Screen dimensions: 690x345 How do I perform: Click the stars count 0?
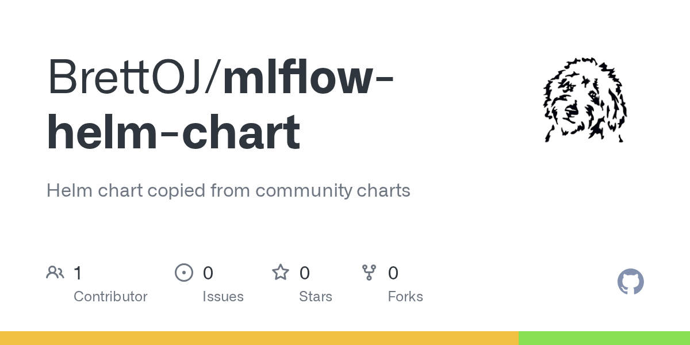304,273
